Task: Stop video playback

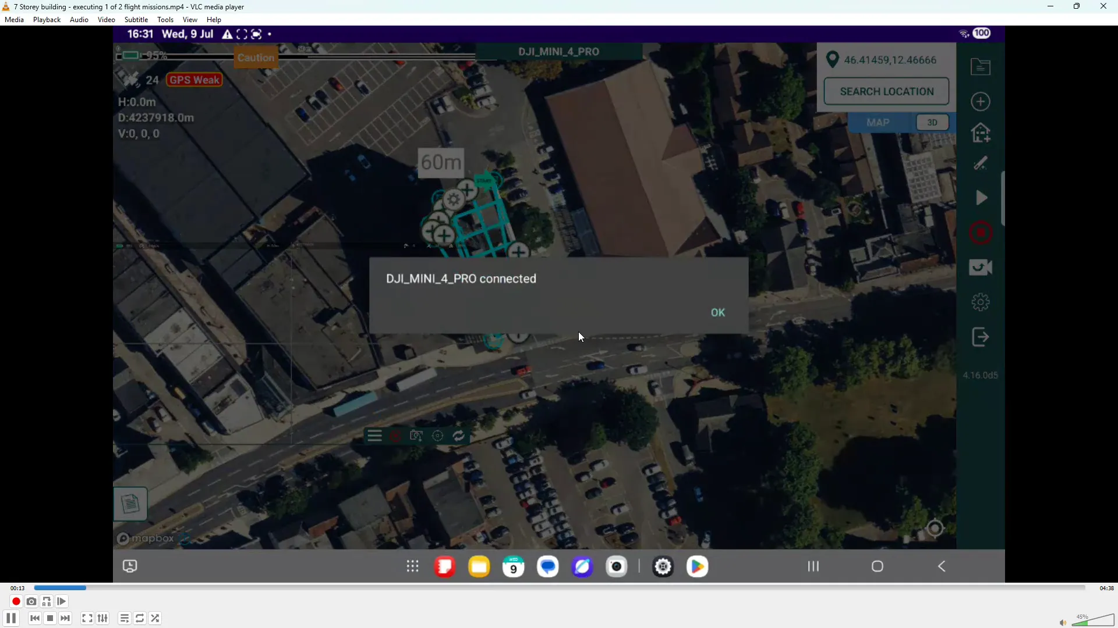Action: click(50, 618)
